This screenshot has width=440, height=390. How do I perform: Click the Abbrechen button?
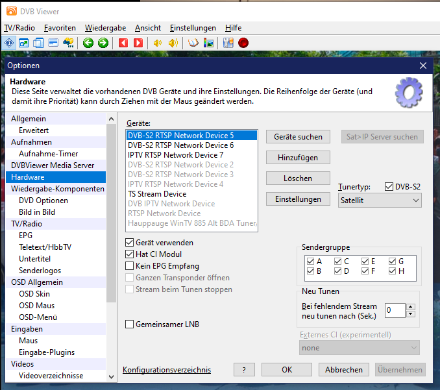point(344,369)
